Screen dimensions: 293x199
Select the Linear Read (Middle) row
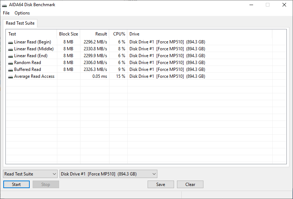tap(146, 49)
